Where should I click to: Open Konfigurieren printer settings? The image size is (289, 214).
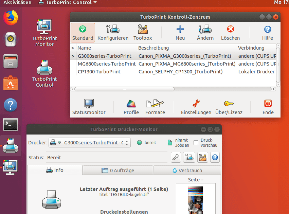click(113, 33)
